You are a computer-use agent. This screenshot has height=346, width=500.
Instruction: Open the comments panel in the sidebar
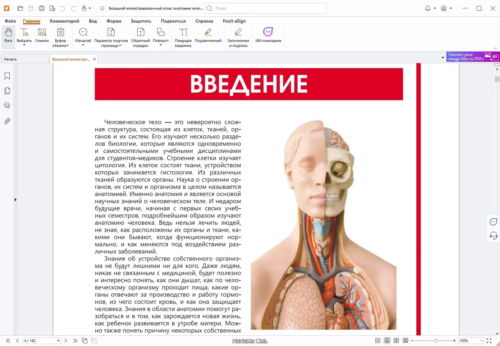(x=7, y=105)
